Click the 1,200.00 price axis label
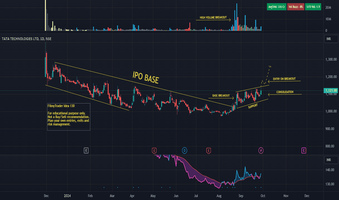Viewport: 339px width, 200px height. click(x=331, y=77)
